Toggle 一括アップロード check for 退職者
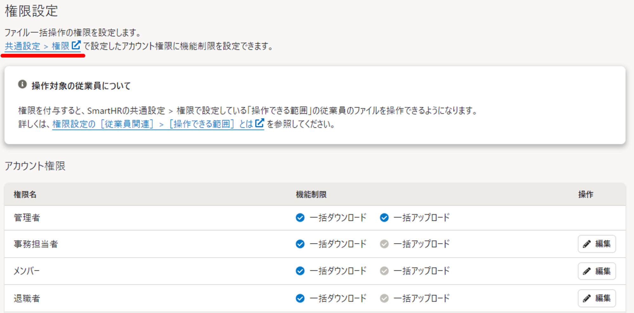This screenshot has width=634, height=313. pos(384,298)
